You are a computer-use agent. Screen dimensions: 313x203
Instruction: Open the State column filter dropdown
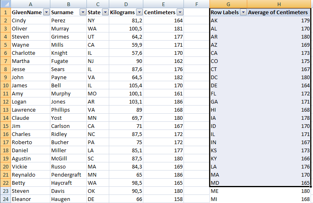(x=105, y=12)
